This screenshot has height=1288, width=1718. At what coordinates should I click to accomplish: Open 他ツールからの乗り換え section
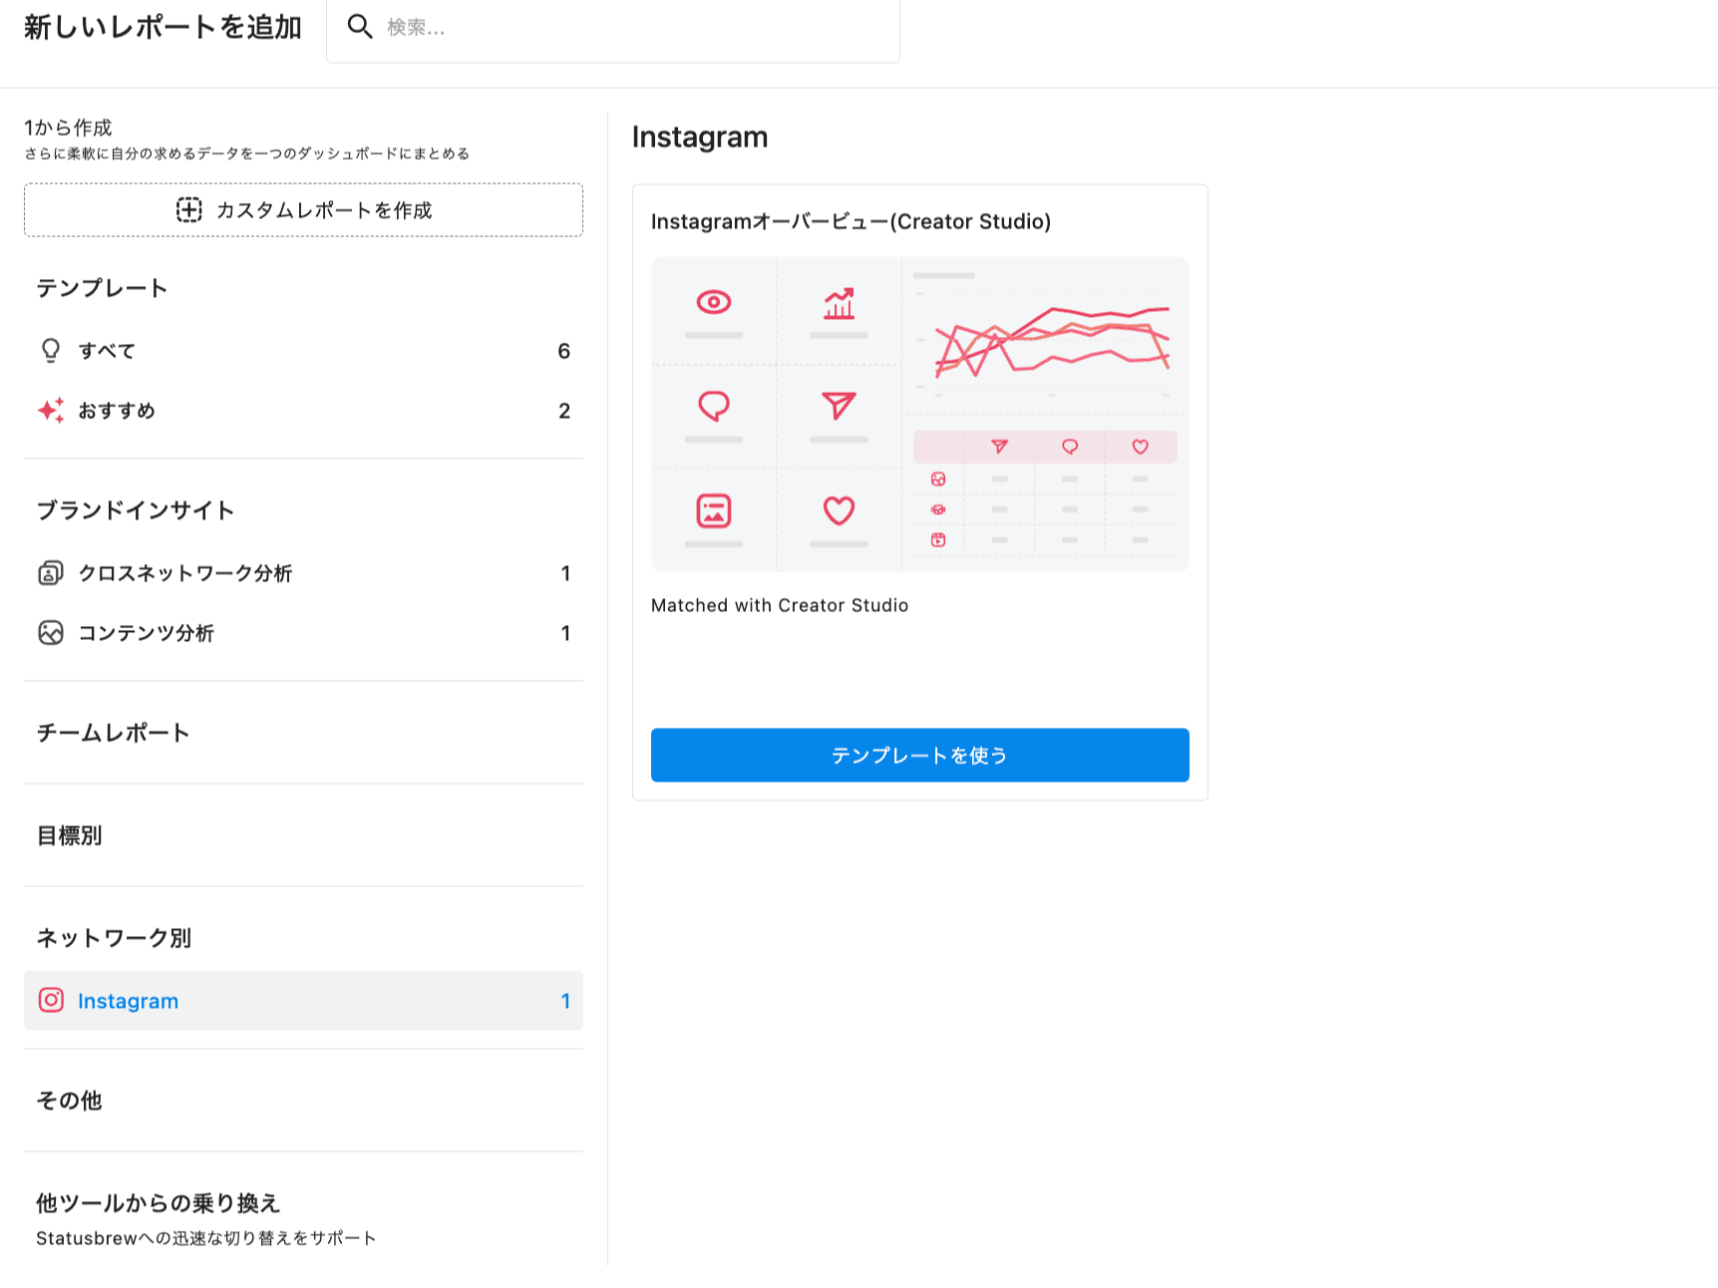click(160, 1203)
